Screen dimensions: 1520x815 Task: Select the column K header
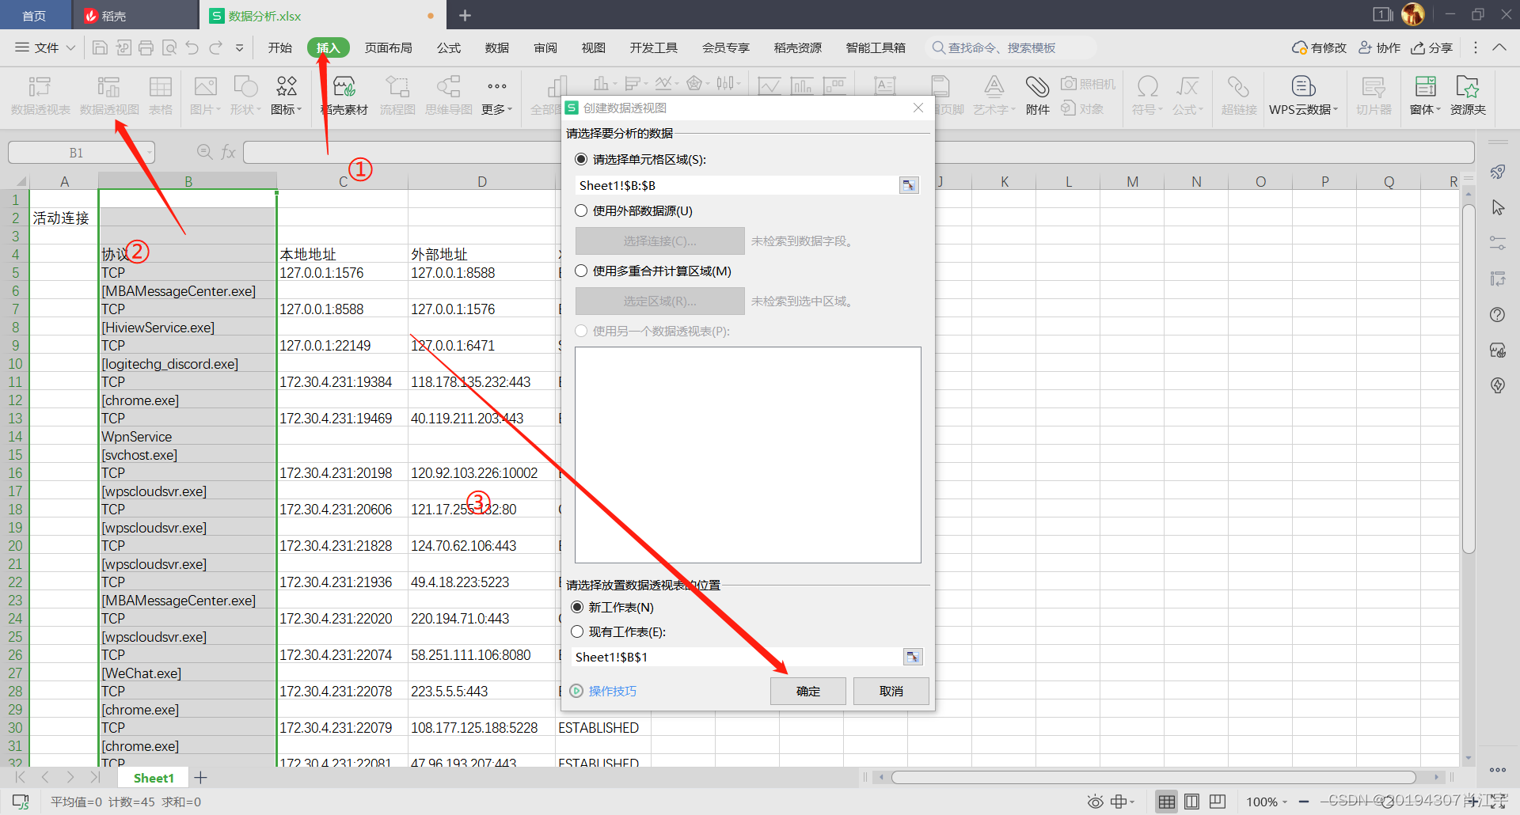tap(1004, 181)
